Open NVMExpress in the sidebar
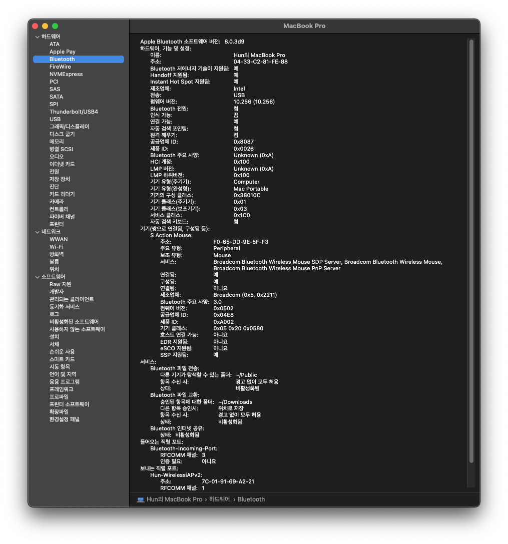This screenshot has width=508, height=544. 66,74
